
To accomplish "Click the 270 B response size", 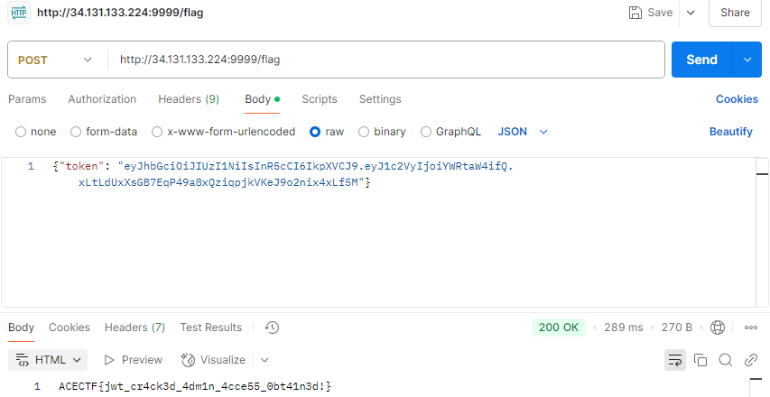I will [x=677, y=328].
